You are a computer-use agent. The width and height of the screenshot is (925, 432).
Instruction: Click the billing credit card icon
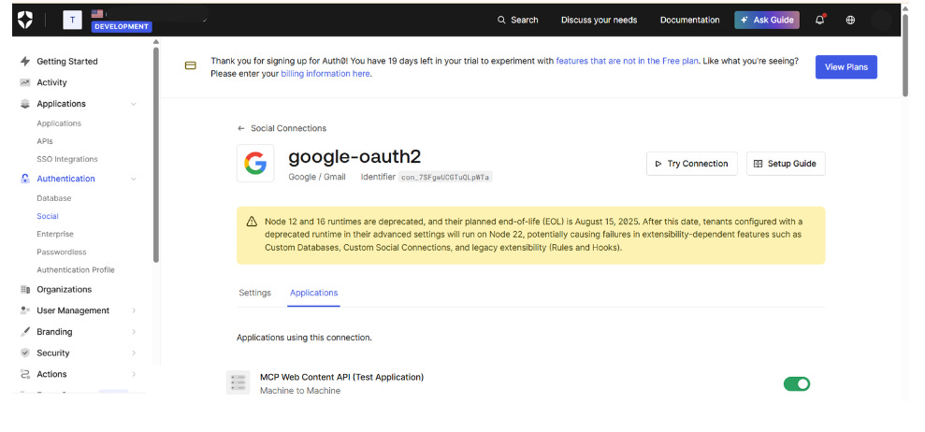tap(191, 65)
